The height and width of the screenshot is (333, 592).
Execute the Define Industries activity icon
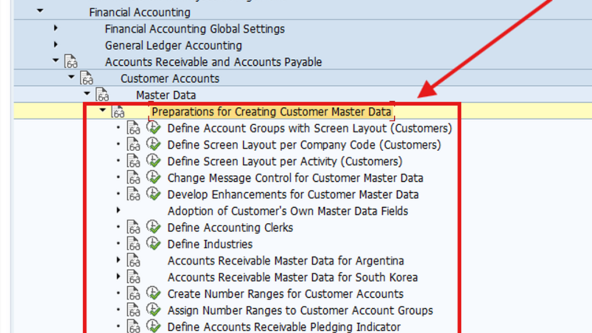coord(153,244)
